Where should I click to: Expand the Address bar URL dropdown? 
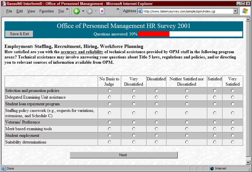pos(235,11)
